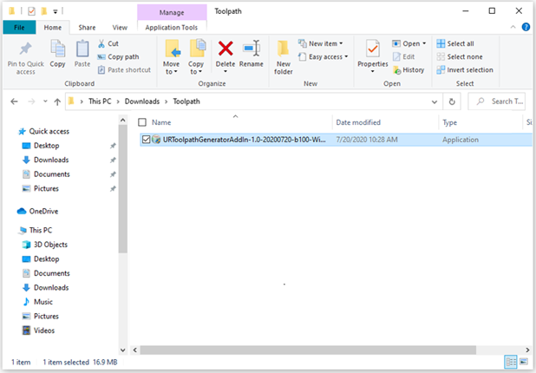Click the URToolpathGeneratorAddIn application file icon

[x=156, y=140]
